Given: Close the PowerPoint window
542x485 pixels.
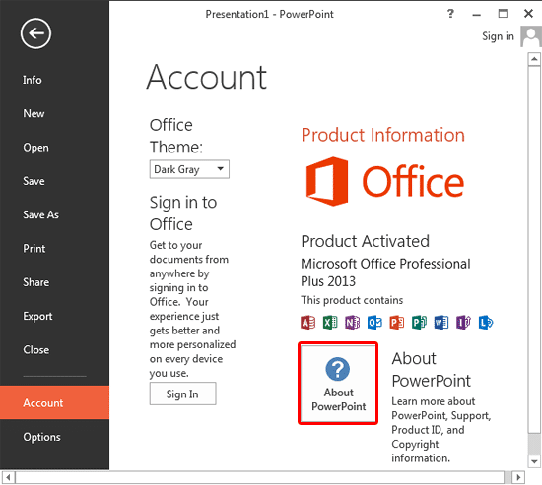Looking at the screenshot, I should (x=528, y=14).
